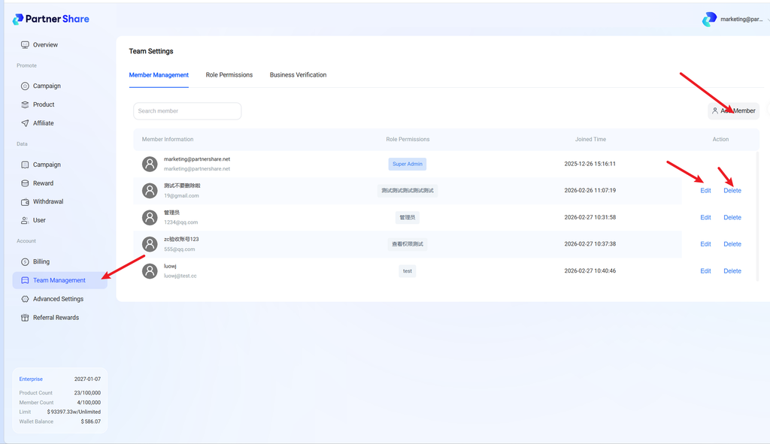The width and height of the screenshot is (770, 444).
Task: Edit the luowj member
Action: coord(705,270)
